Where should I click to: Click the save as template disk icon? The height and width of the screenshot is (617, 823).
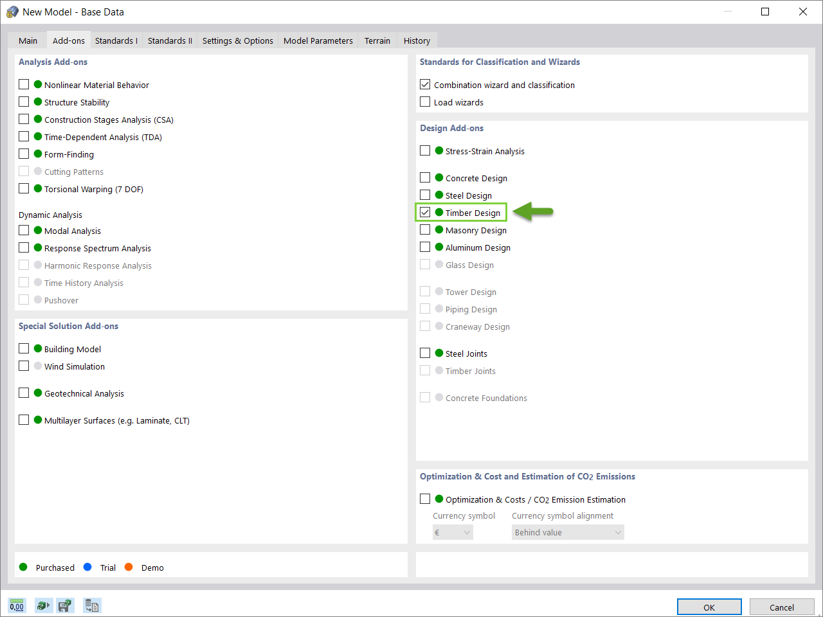tap(65, 605)
